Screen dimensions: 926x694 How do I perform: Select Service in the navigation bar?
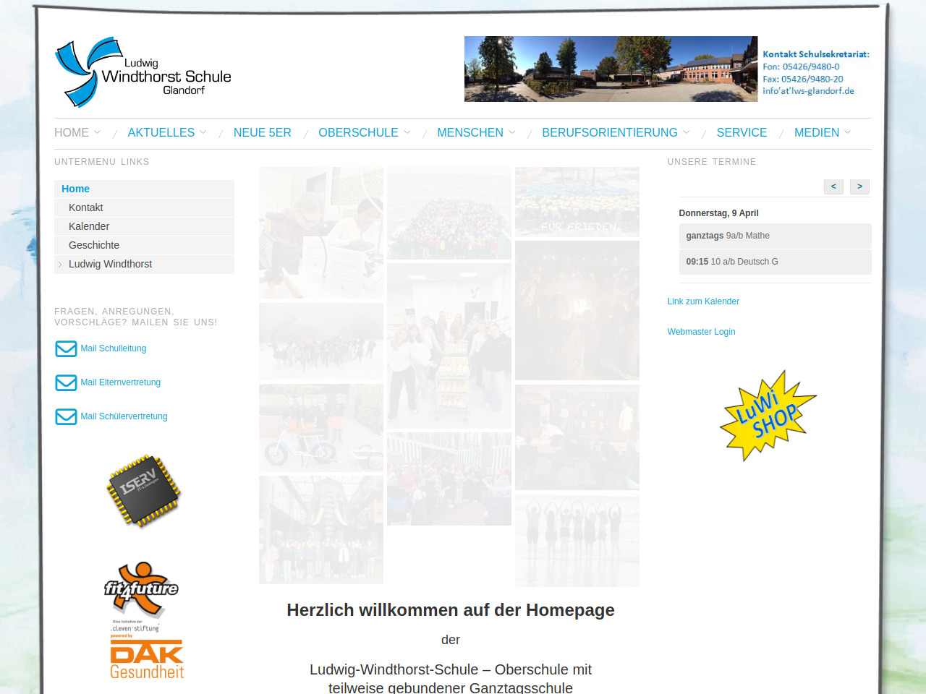click(742, 133)
